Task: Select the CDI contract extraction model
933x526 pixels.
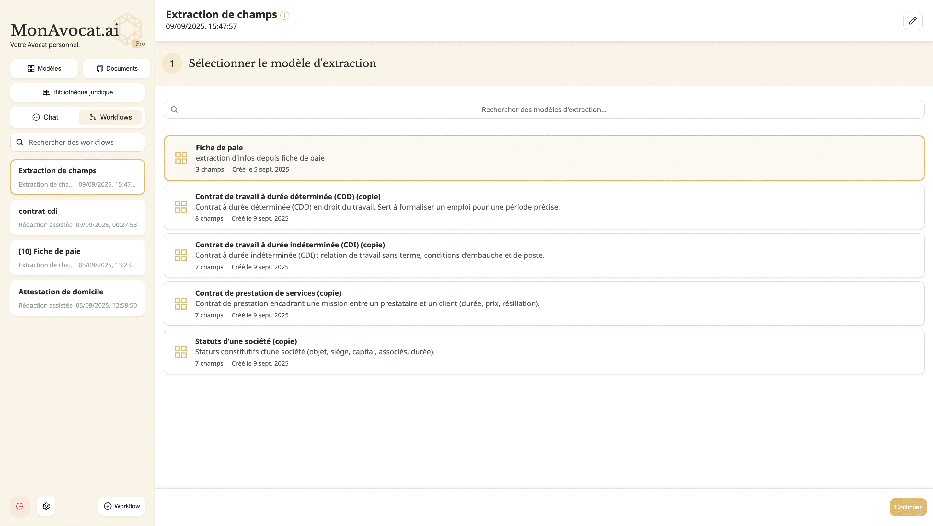Action: [544, 255]
